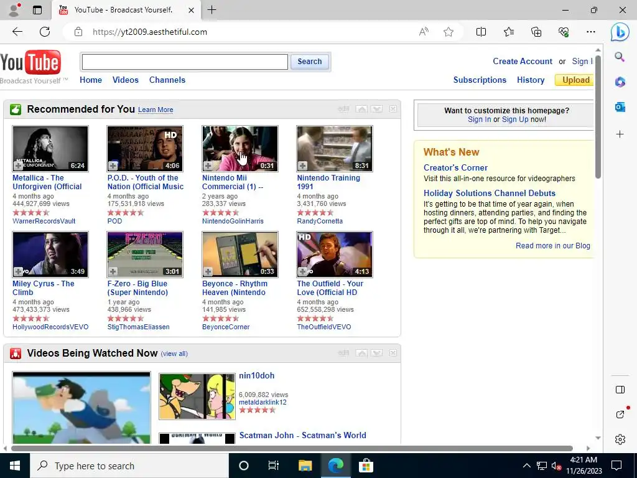This screenshot has width=637, height=478.
Task: Open File Explorer from the taskbar
Action: (305, 466)
